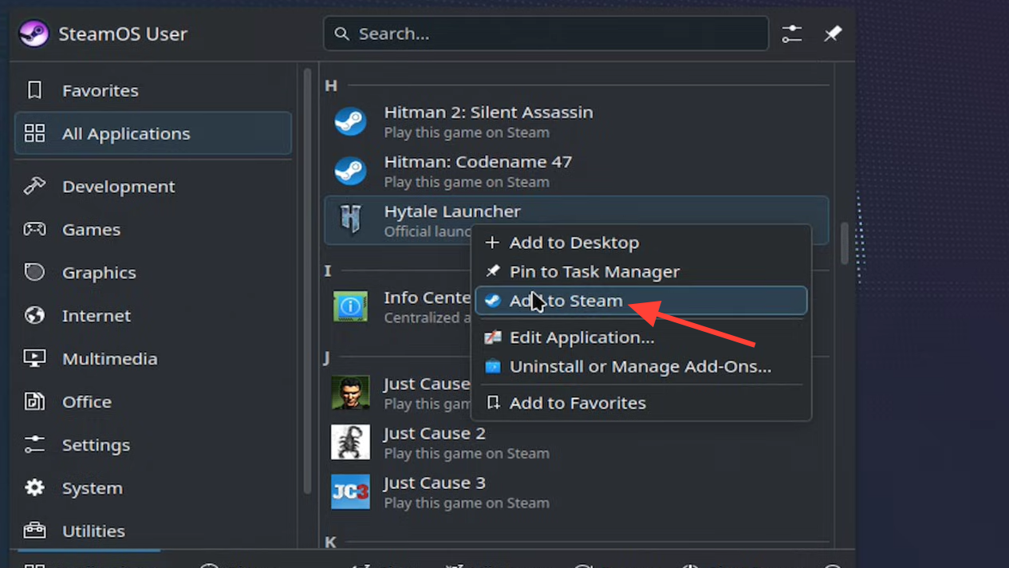Launch Just Cause 3
Screen dimensions: 1009x568
click(x=577, y=491)
